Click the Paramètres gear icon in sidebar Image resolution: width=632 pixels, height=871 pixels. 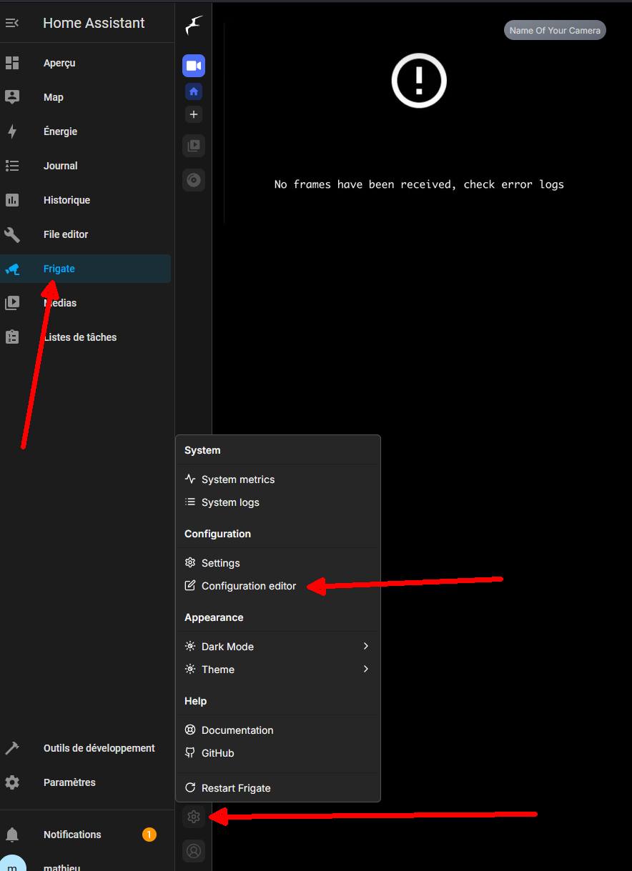[12, 782]
